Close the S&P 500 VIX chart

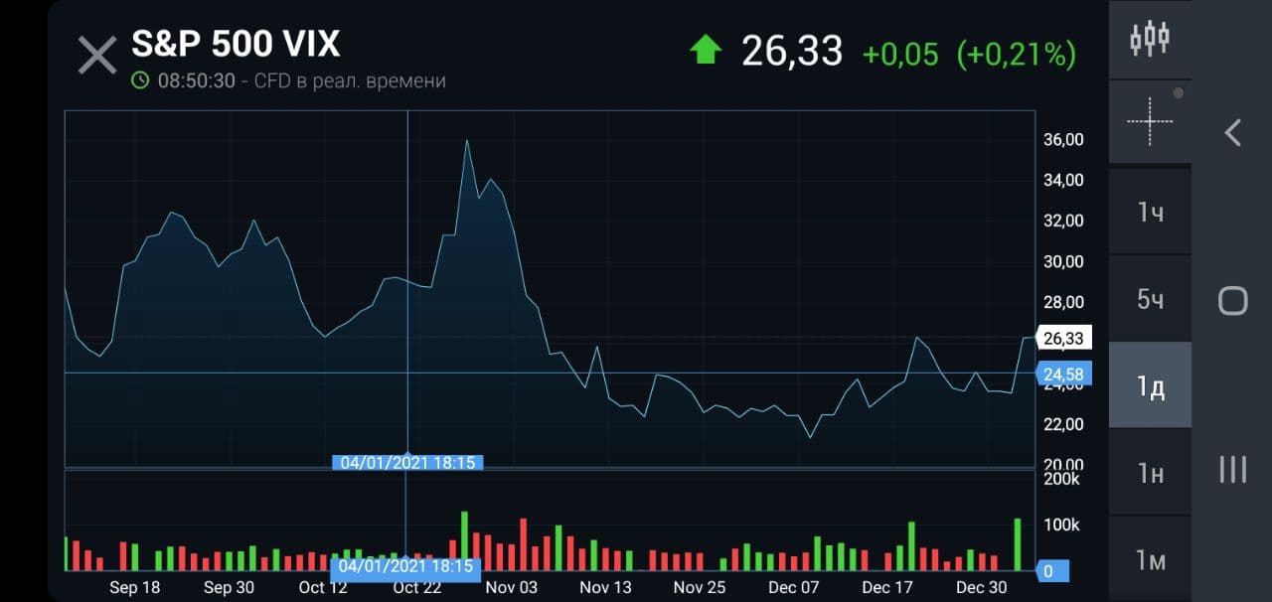pyautogui.click(x=97, y=55)
